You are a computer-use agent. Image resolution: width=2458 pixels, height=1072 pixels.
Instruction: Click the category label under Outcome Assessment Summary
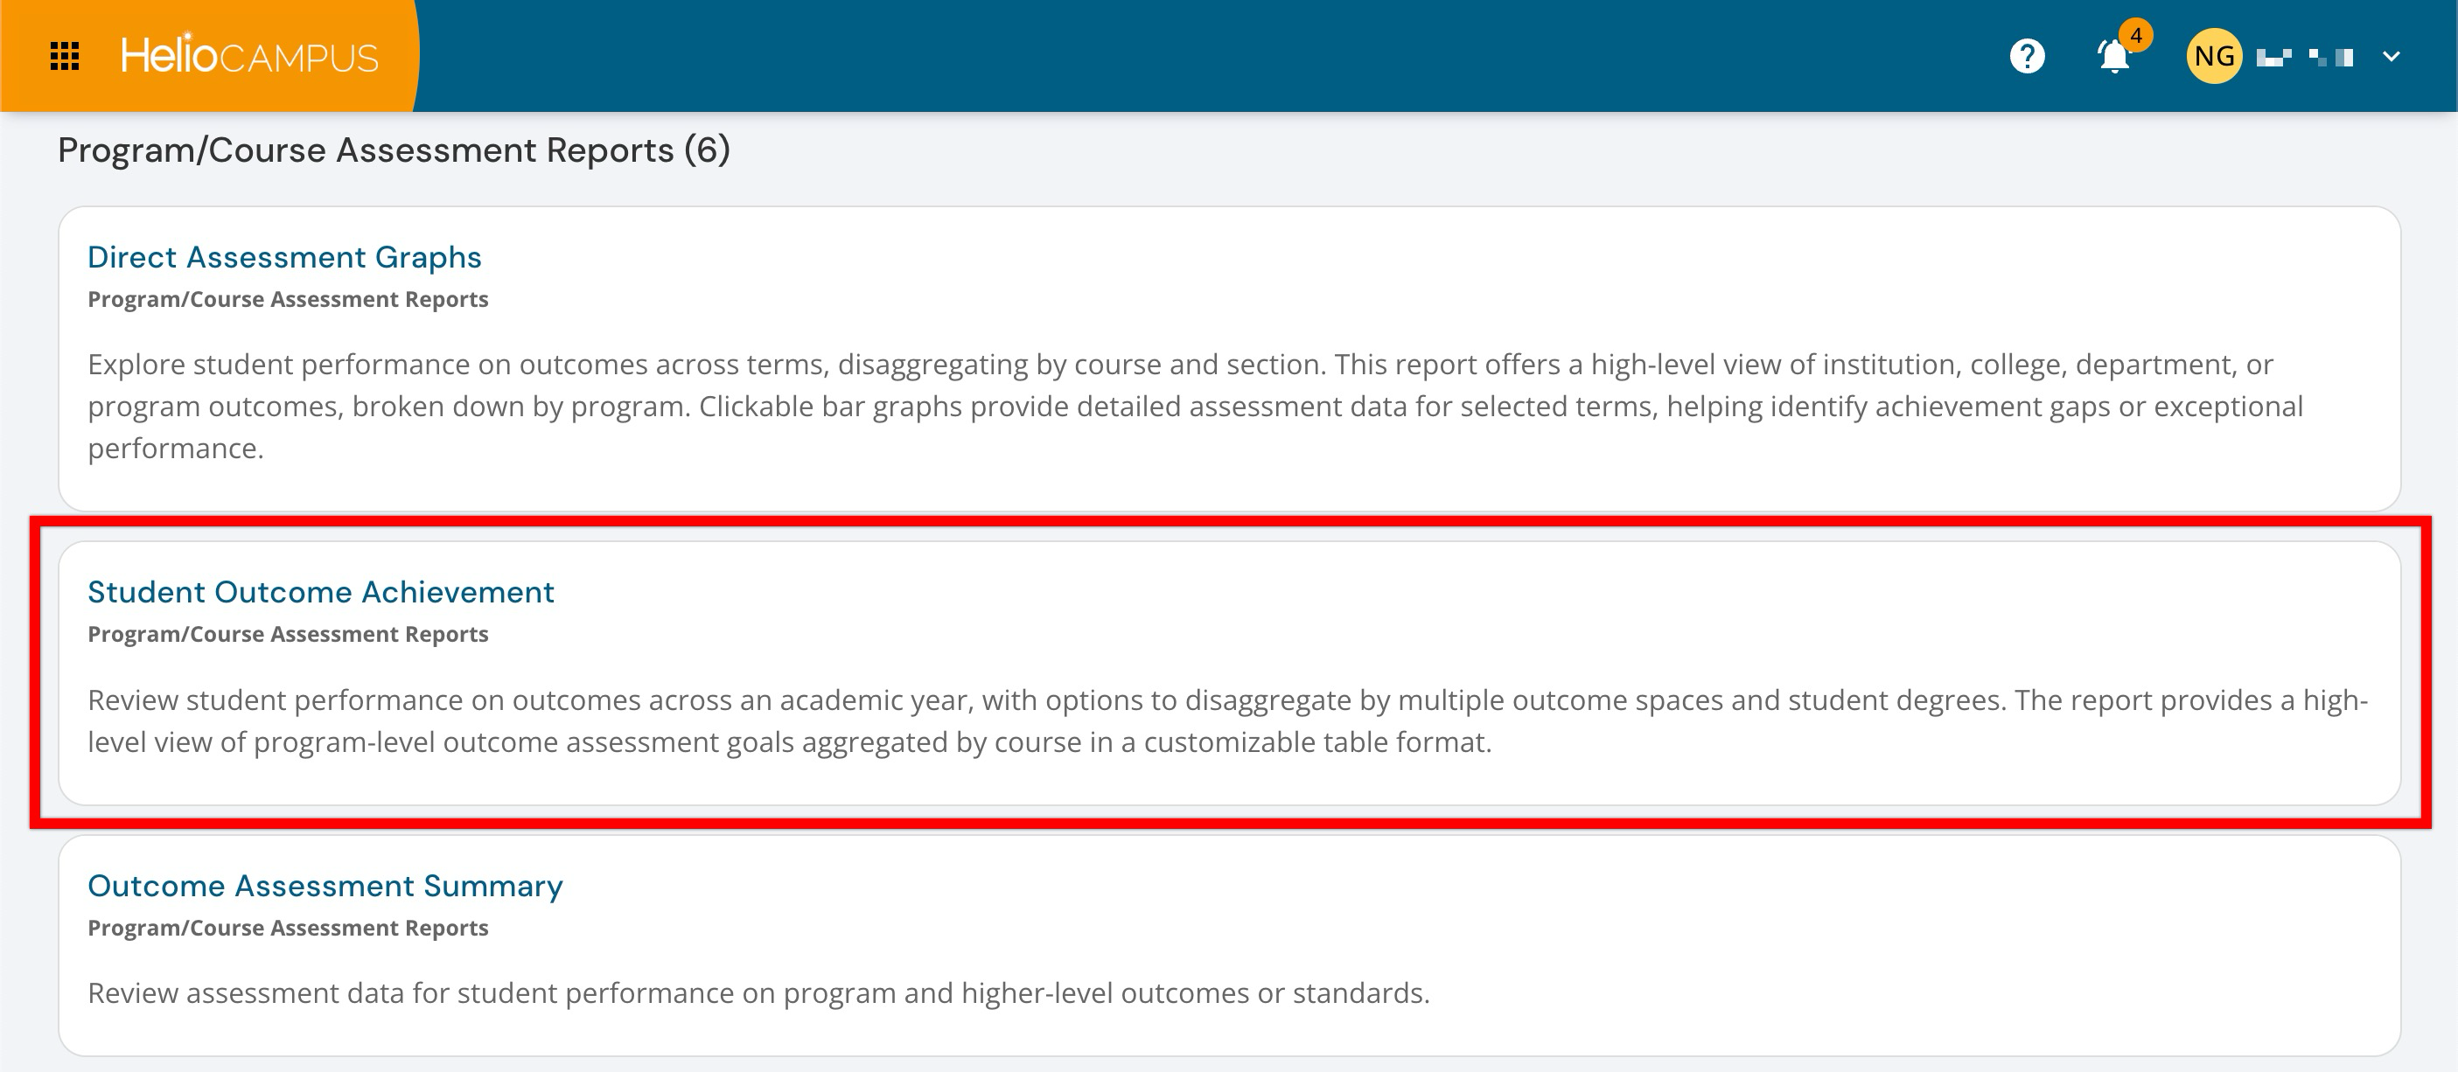click(288, 928)
